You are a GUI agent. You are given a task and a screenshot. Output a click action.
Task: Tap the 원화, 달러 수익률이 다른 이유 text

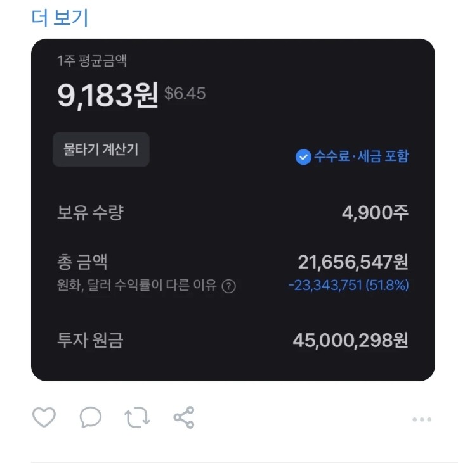pos(138,286)
